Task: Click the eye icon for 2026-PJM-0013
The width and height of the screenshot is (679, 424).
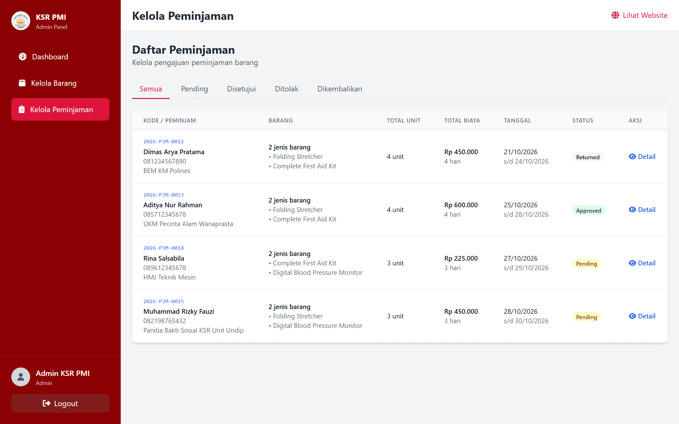Action: (x=632, y=209)
